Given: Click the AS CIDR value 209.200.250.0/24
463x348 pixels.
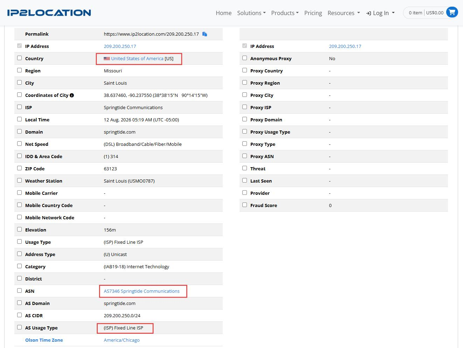Looking at the screenshot, I should 122,315.
